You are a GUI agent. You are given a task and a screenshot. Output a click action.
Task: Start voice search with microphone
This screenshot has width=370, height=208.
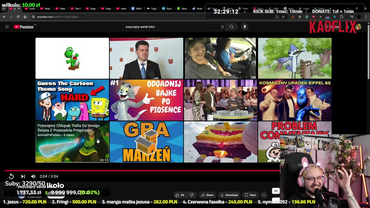click(x=245, y=27)
